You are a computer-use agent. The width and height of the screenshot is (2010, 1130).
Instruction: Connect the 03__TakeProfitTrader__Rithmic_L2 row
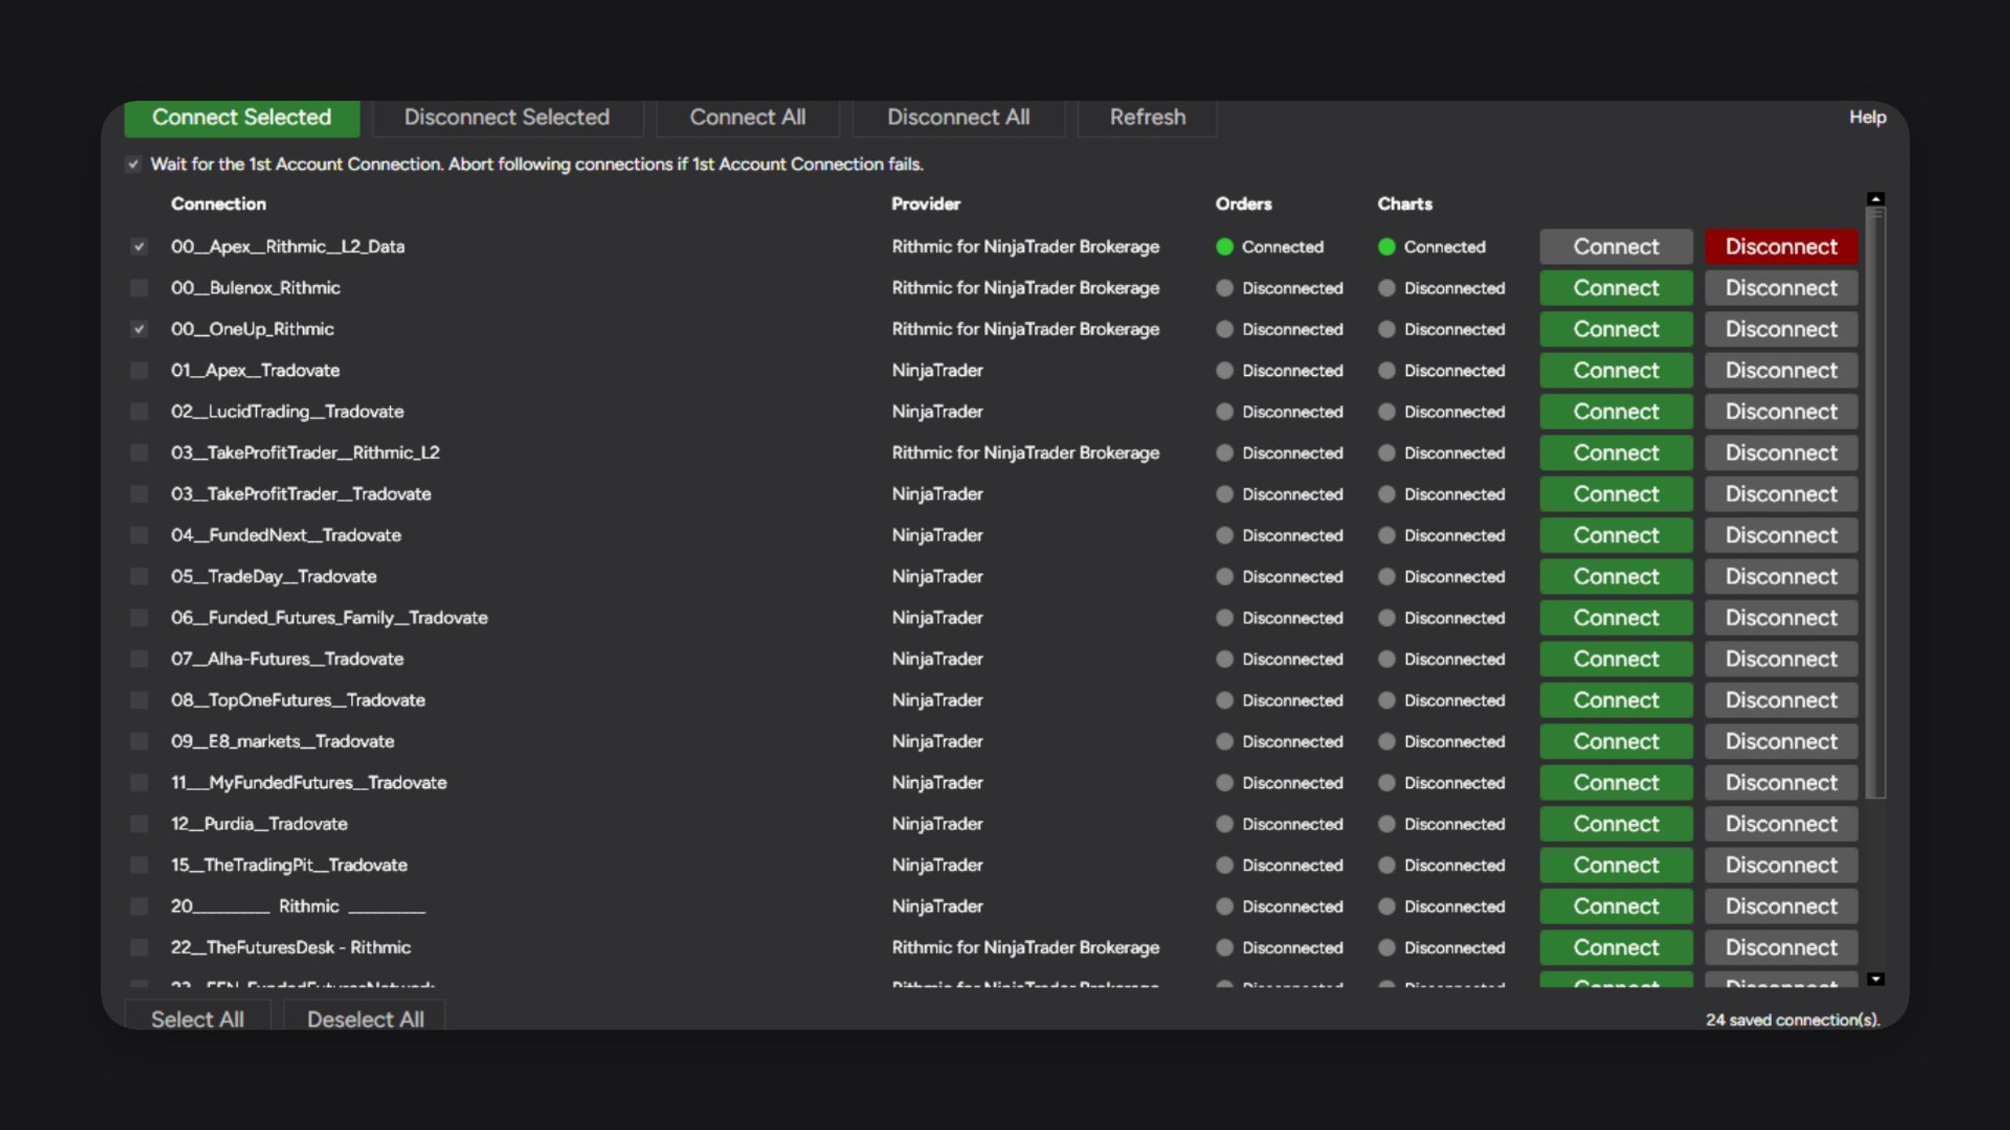[1616, 453]
